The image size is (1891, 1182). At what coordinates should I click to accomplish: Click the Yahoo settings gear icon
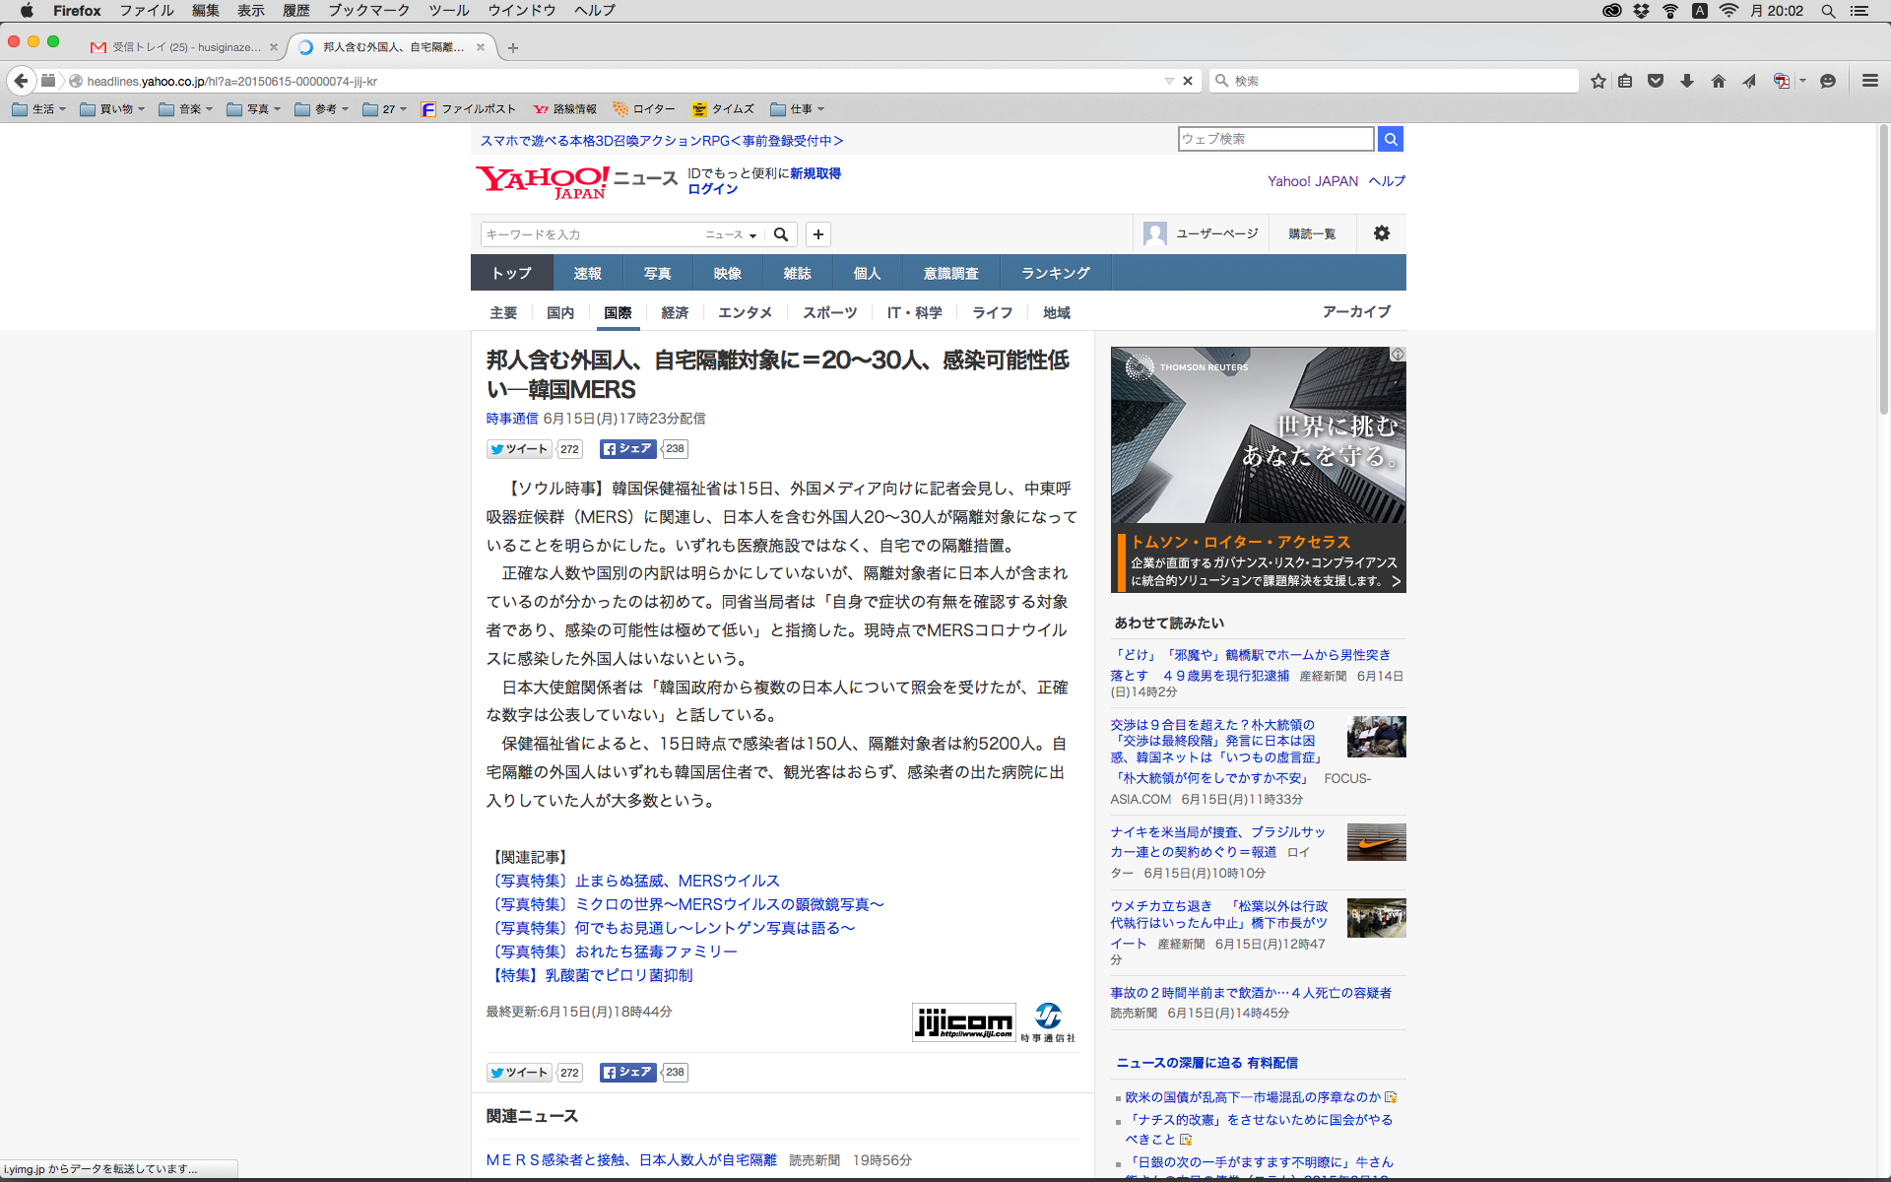point(1382,233)
